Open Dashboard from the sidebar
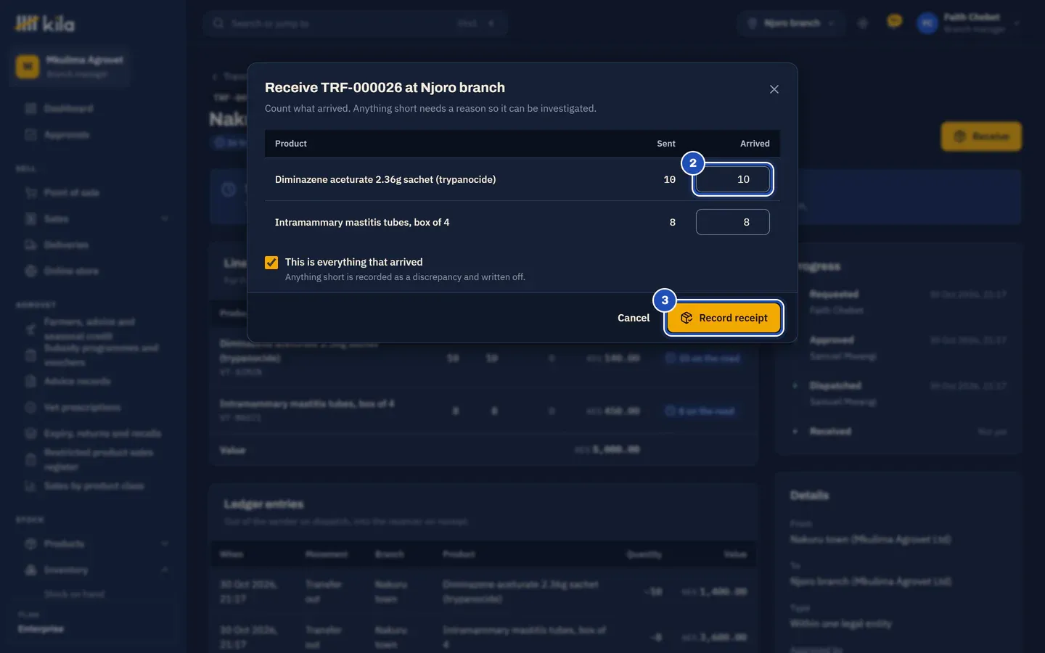This screenshot has width=1045, height=653. coord(68,108)
